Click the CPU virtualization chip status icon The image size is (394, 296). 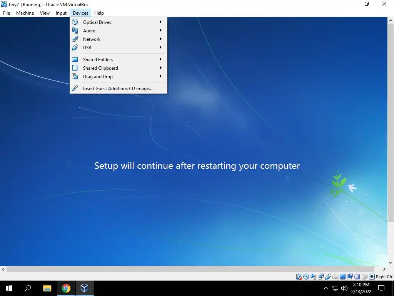[357, 277]
